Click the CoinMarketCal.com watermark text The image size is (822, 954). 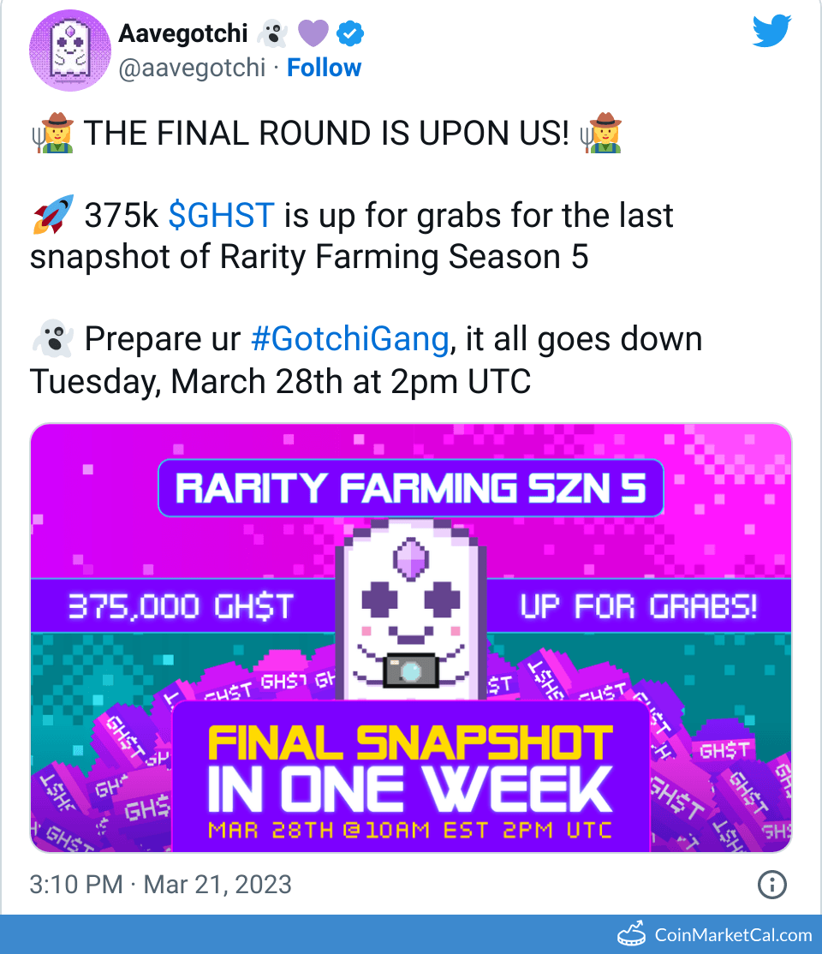tap(732, 934)
